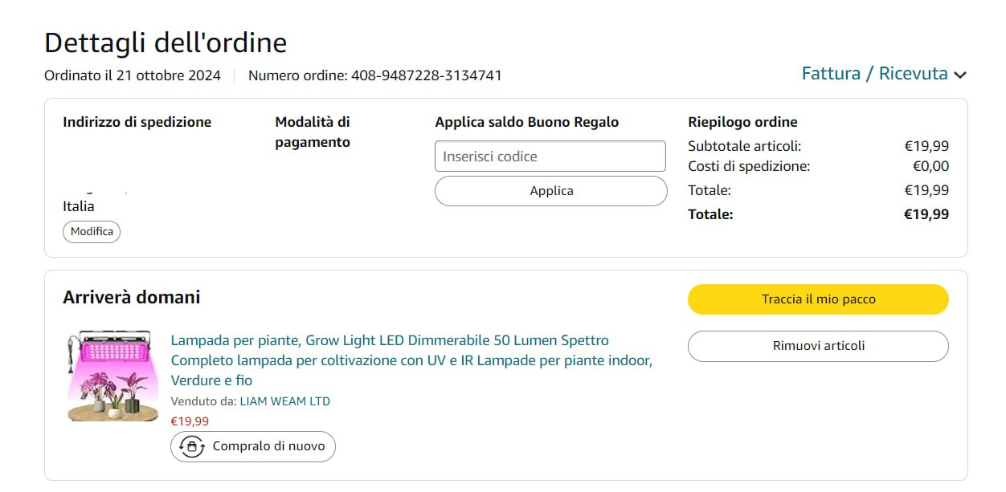Click the Costi di spedizione €0,00 amount
The height and width of the screenshot is (492, 1006).
930,167
